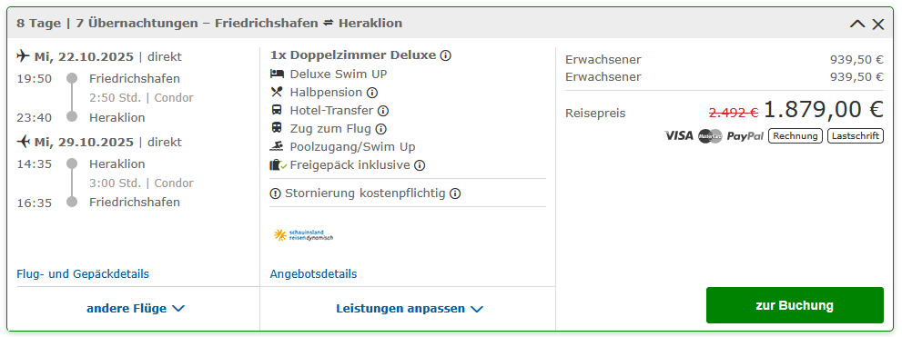Click the schauinsland reisen operator logo

(304, 234)
